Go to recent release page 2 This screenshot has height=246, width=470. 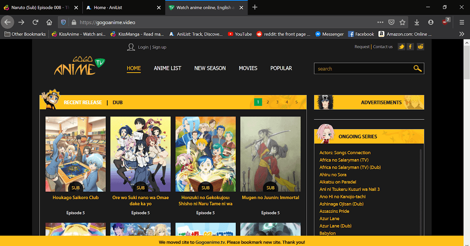268,102
